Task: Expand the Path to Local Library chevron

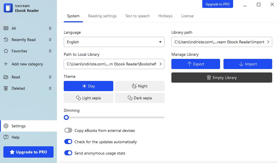Action: click(161, 64)
